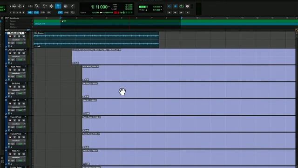Mute the SN Print track
This screenshot has height=168, width=298.
24,87
